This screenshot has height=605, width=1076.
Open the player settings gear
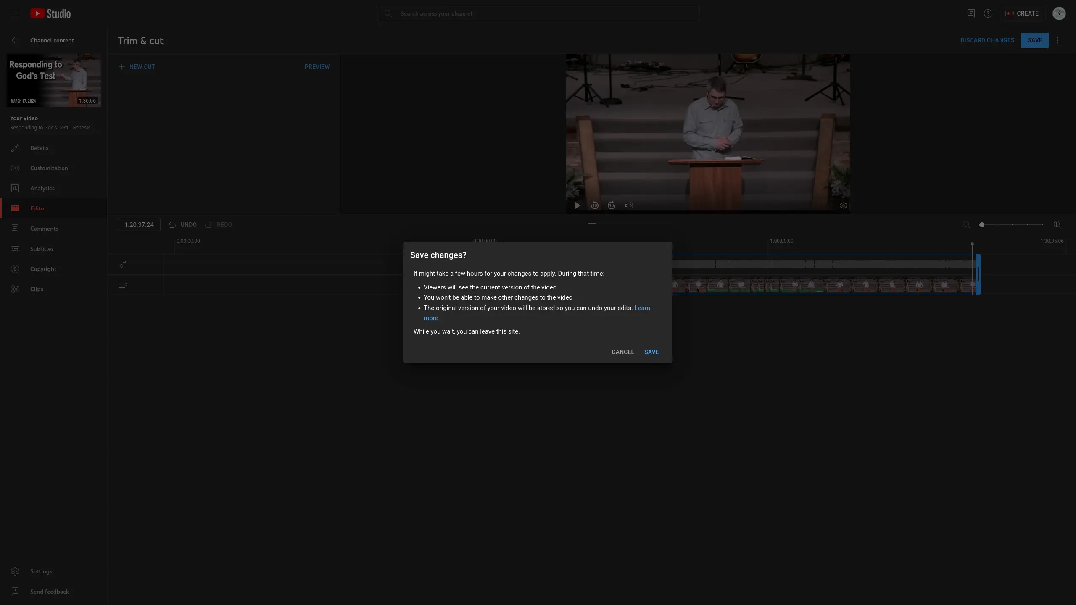[x=843, y=205]
